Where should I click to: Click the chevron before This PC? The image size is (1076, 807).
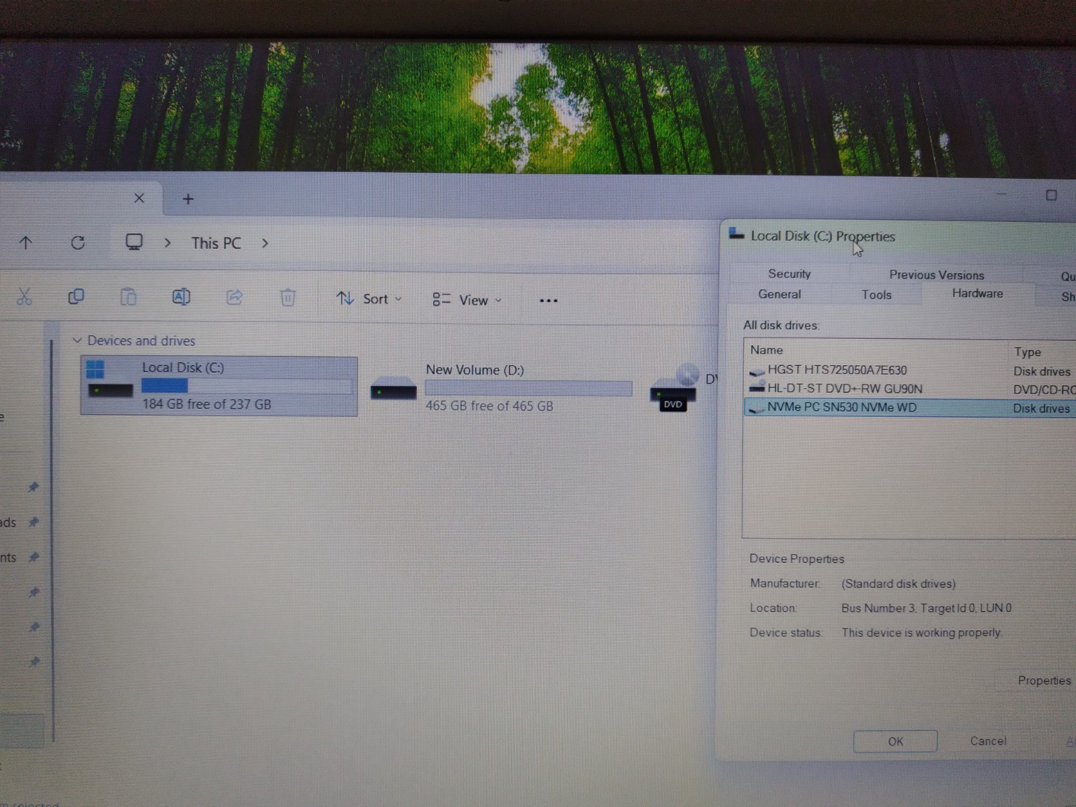(168, 243)
